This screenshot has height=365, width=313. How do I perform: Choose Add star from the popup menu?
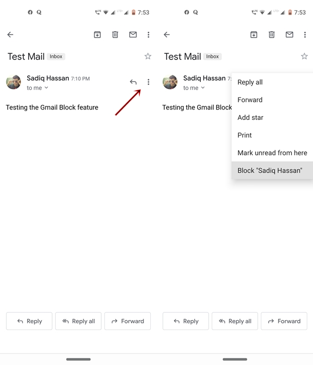pos(272,117)
